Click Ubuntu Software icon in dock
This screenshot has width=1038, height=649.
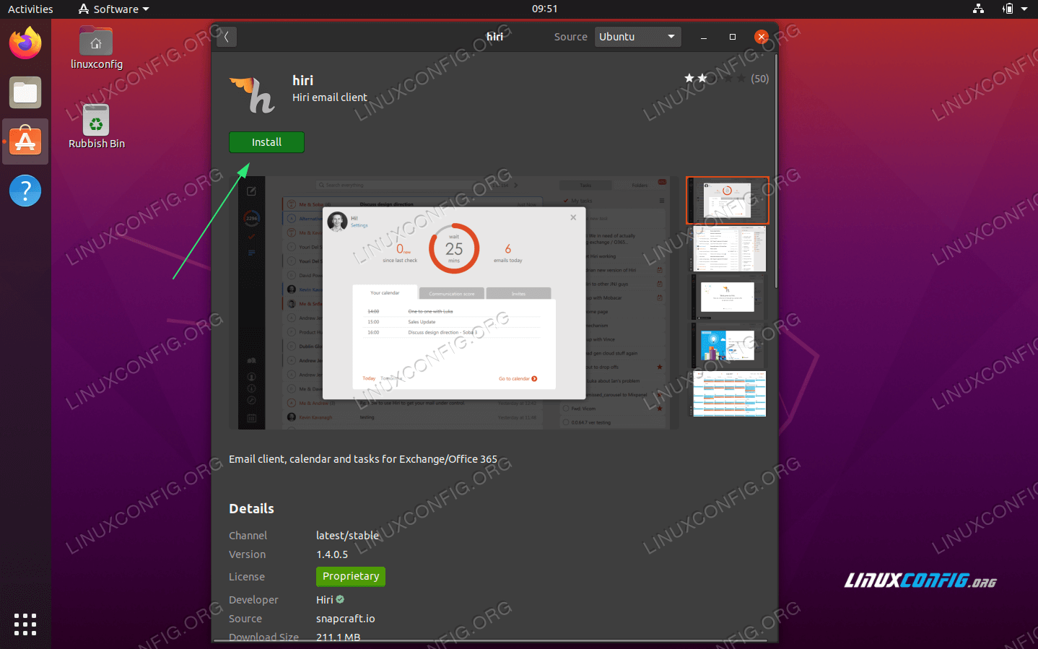coord(25,141)
